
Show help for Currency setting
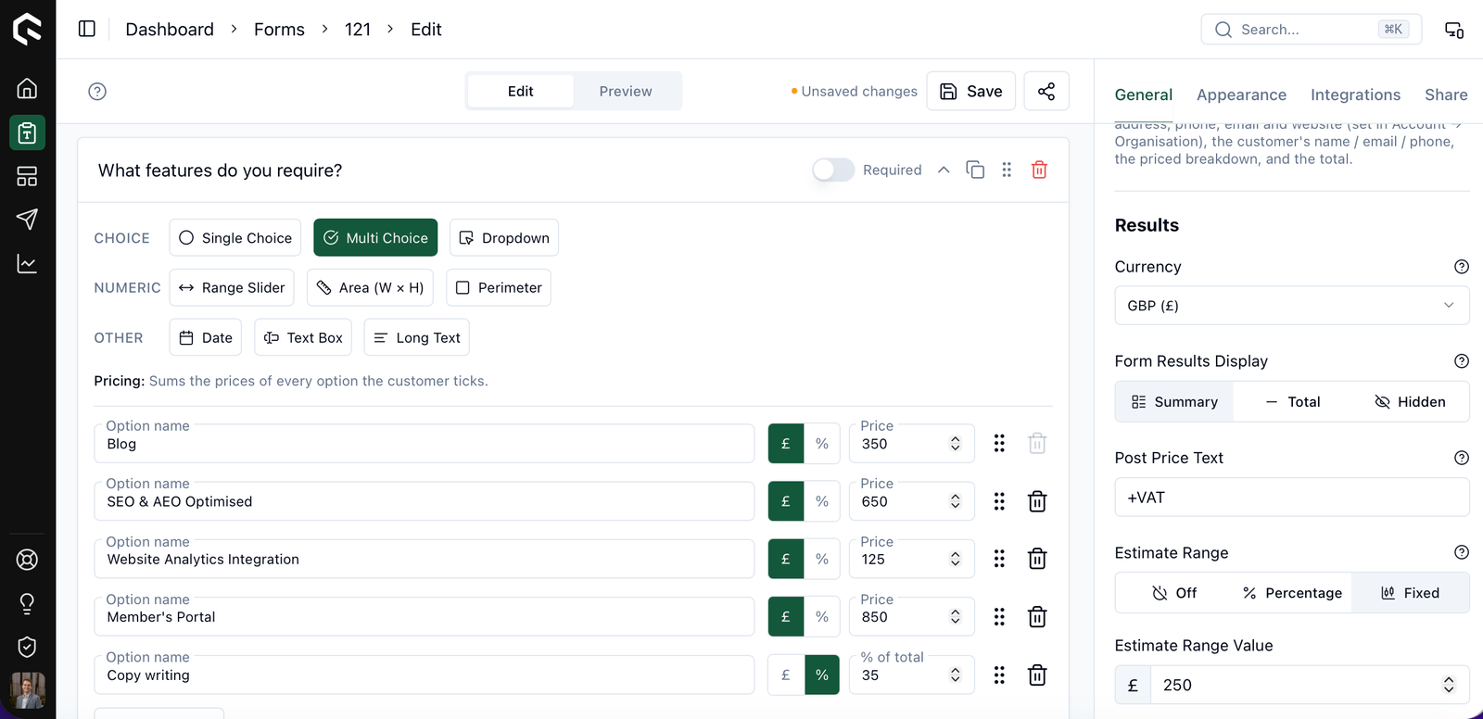[x=1462, y=267]
